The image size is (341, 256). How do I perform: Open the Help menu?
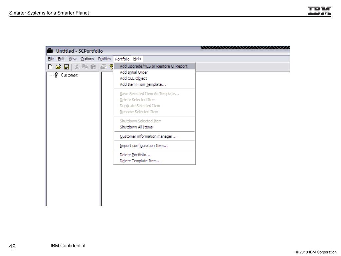(137, 59)
